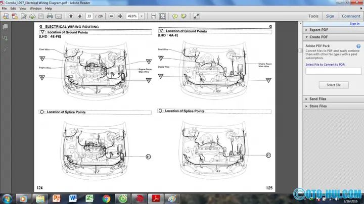
Task: Add a sticky note comment icon
Action: tap(175, 16)
